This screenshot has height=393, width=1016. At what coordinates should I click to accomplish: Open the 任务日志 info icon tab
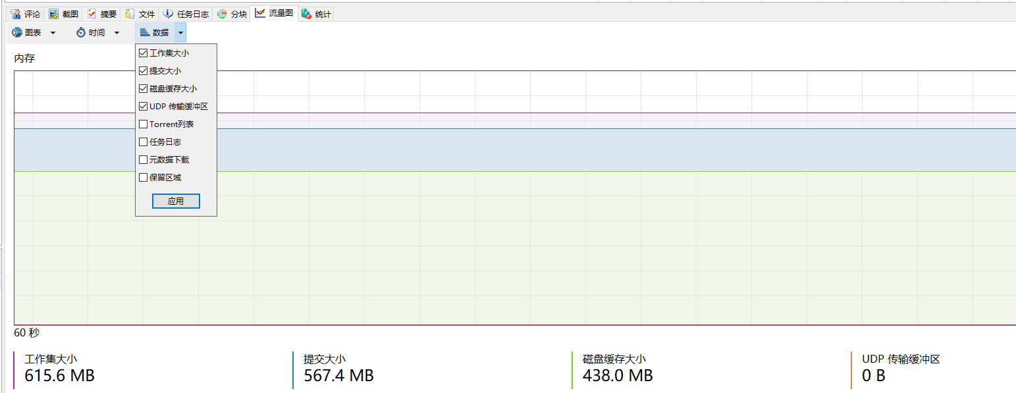point(168,14)
